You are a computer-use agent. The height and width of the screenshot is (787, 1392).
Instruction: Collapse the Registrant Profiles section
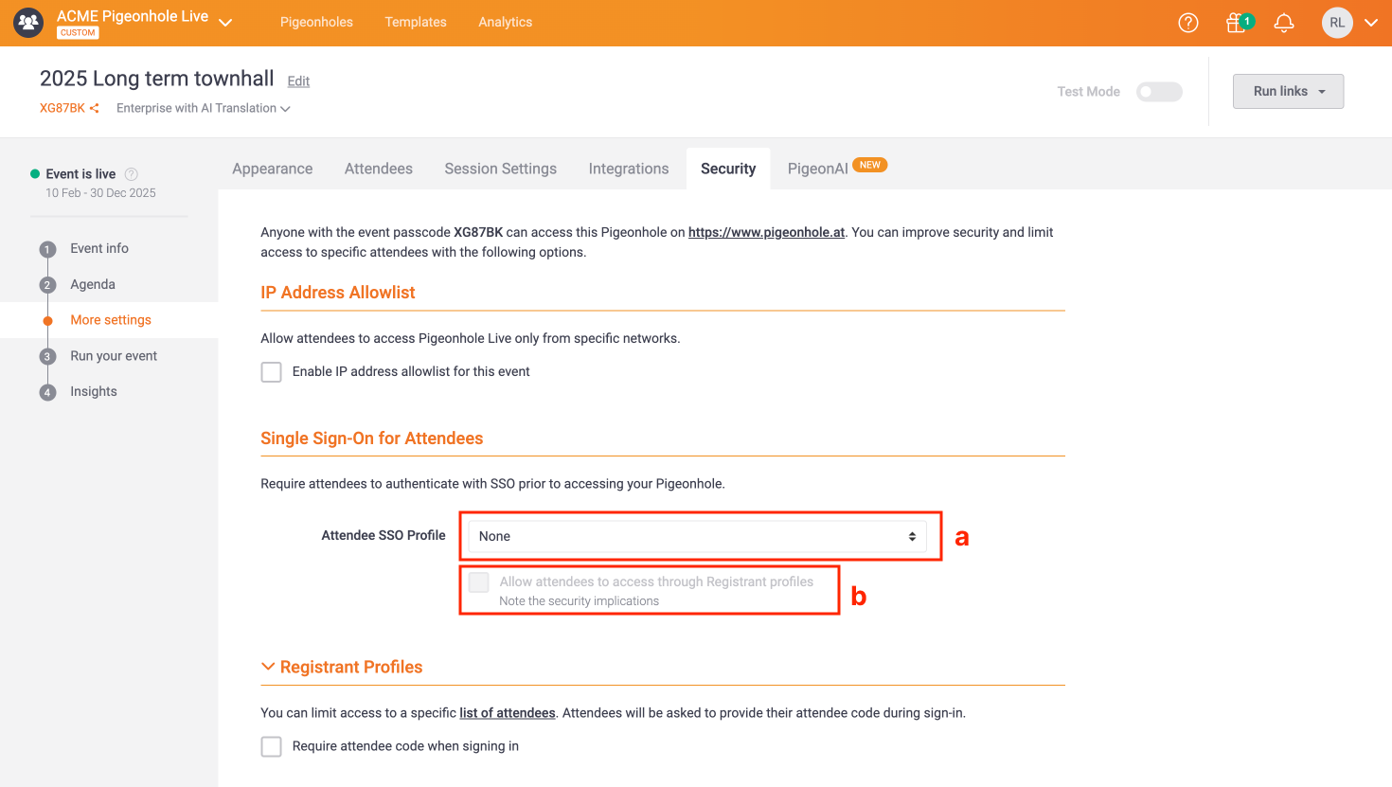tap(268, 667)
